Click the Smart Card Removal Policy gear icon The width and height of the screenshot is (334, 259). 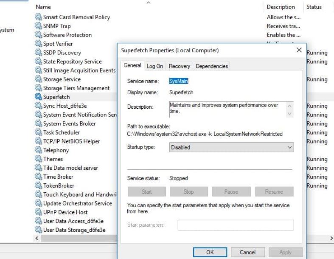39,17
